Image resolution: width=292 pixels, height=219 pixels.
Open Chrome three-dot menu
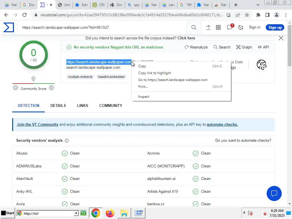(x=286, y=15)
